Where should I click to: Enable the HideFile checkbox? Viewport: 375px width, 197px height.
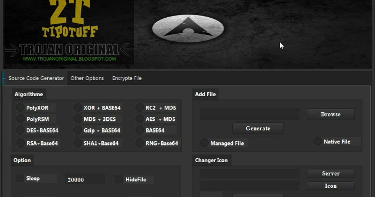point(119,179)
